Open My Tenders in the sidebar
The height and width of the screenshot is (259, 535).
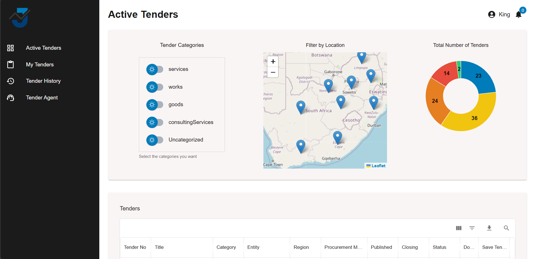(40, 65)
